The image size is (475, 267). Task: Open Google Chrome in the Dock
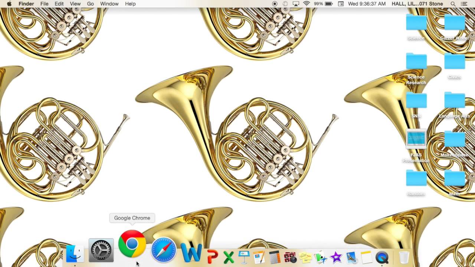coord(132,244)
